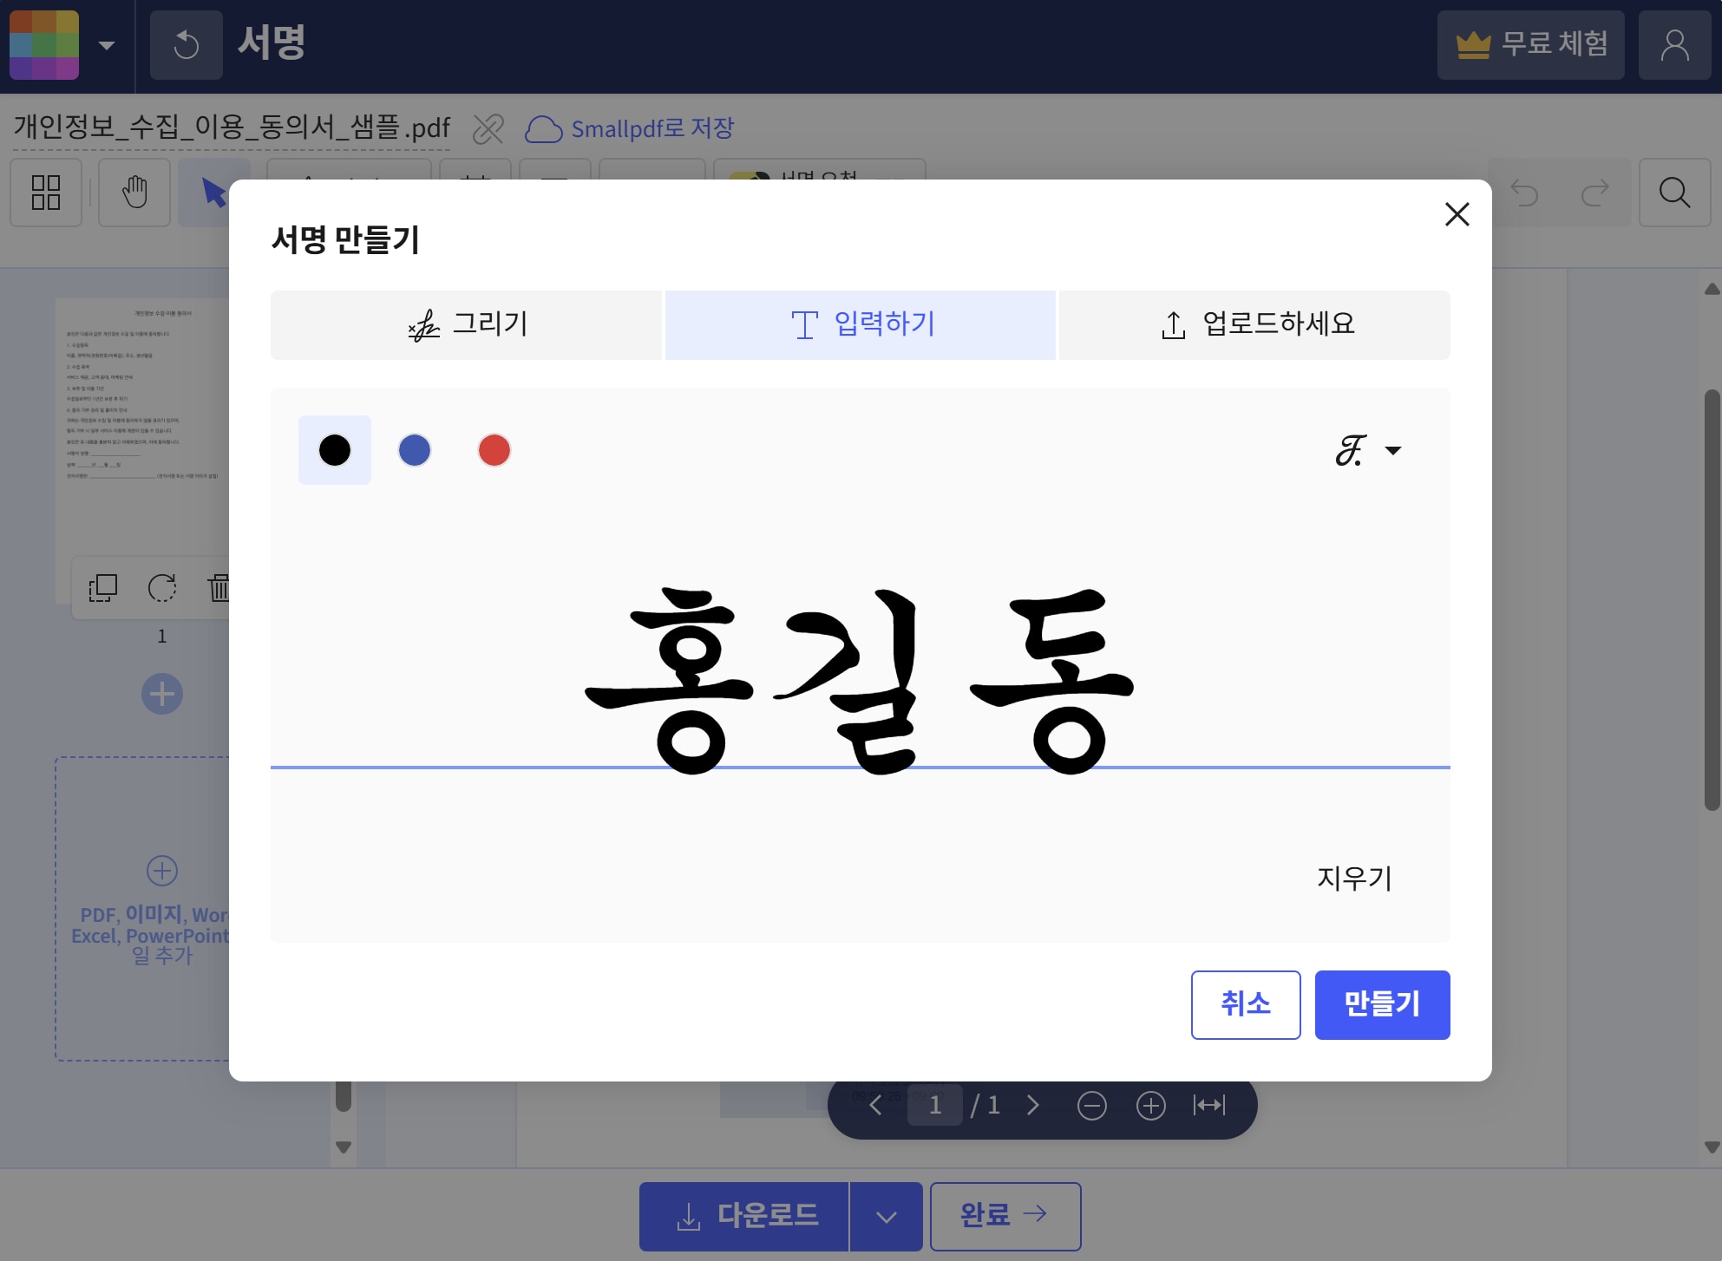Select the hand pan tool
The width and height of the screenshot is (1722, 1261).
pos(134,193)
